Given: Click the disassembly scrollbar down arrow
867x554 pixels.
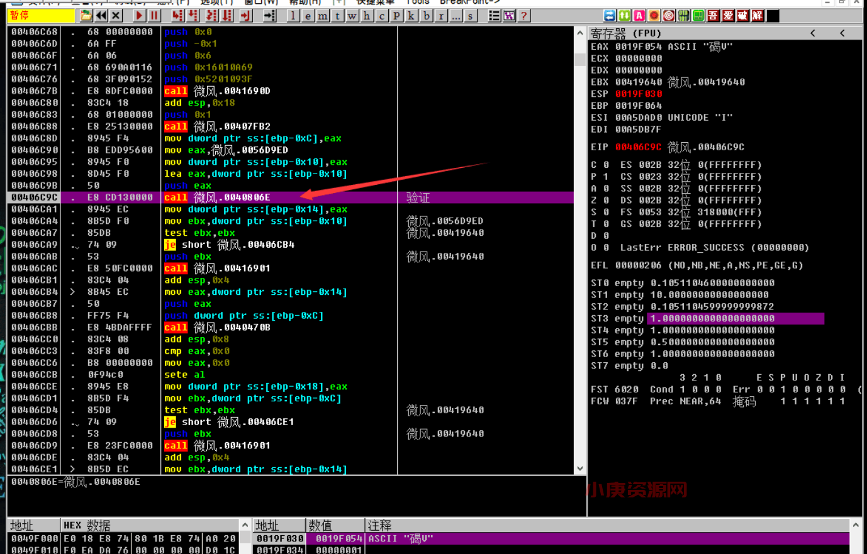Looking at the screenshot, I should (580, 468).
